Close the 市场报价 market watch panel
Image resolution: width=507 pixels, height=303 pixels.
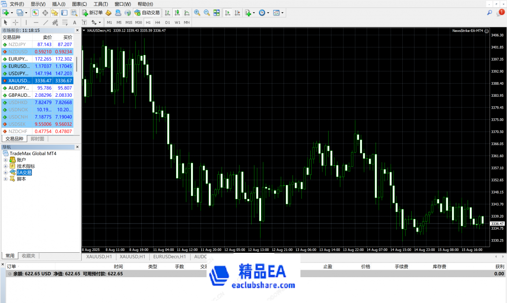click(77, 30)
